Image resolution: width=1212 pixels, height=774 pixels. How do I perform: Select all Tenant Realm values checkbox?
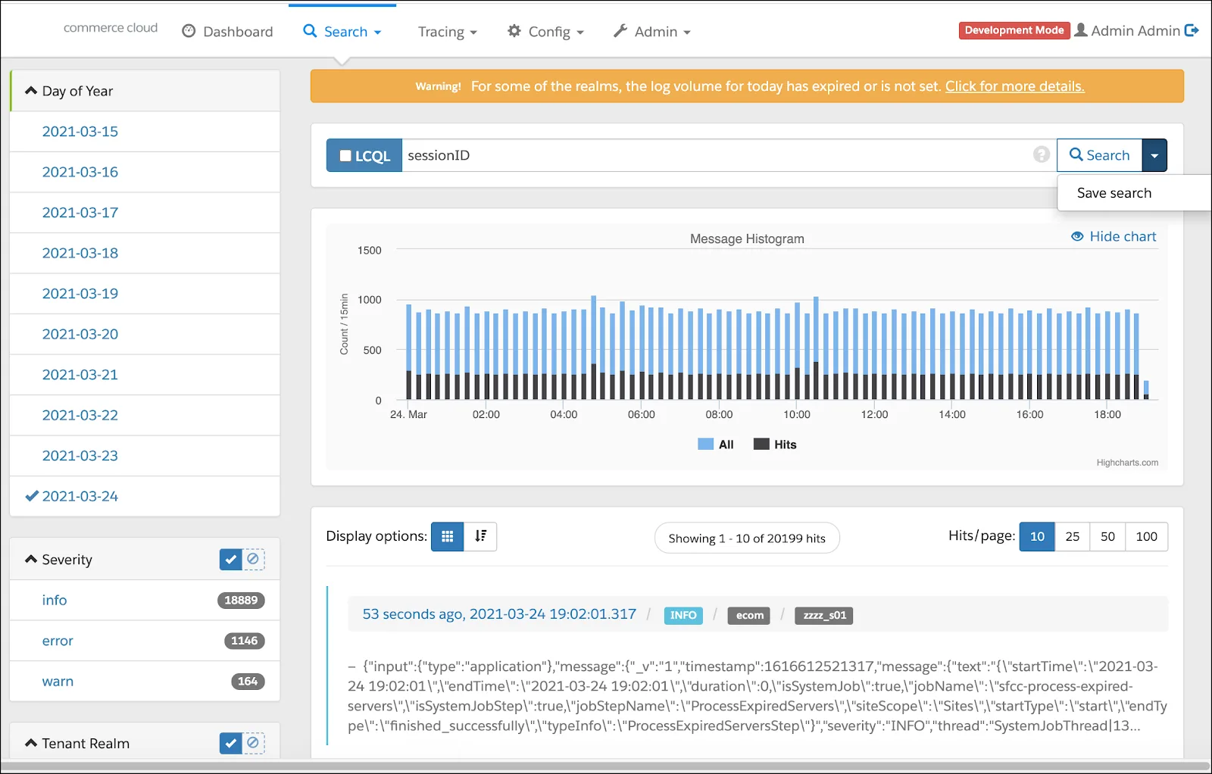click(231, 743)
